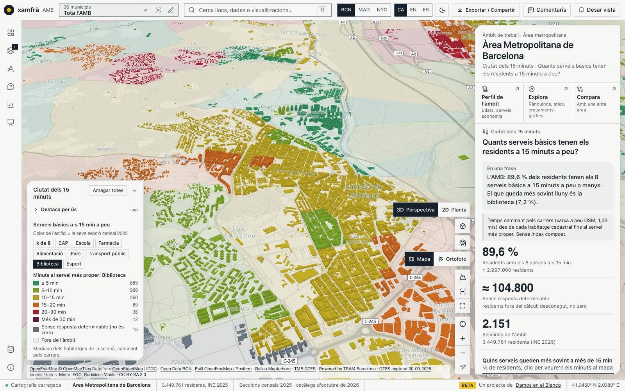Screen dimensions: 625x391
Task: Open the help question-mark sidebar icon
Action: pos(11,86)
